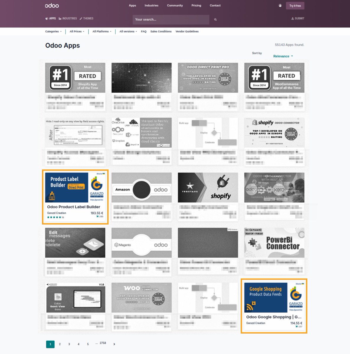The width and height of the screenshot is (350, 354).
Task: Go to page 5 of results
Action: click(x=88, y=344)
